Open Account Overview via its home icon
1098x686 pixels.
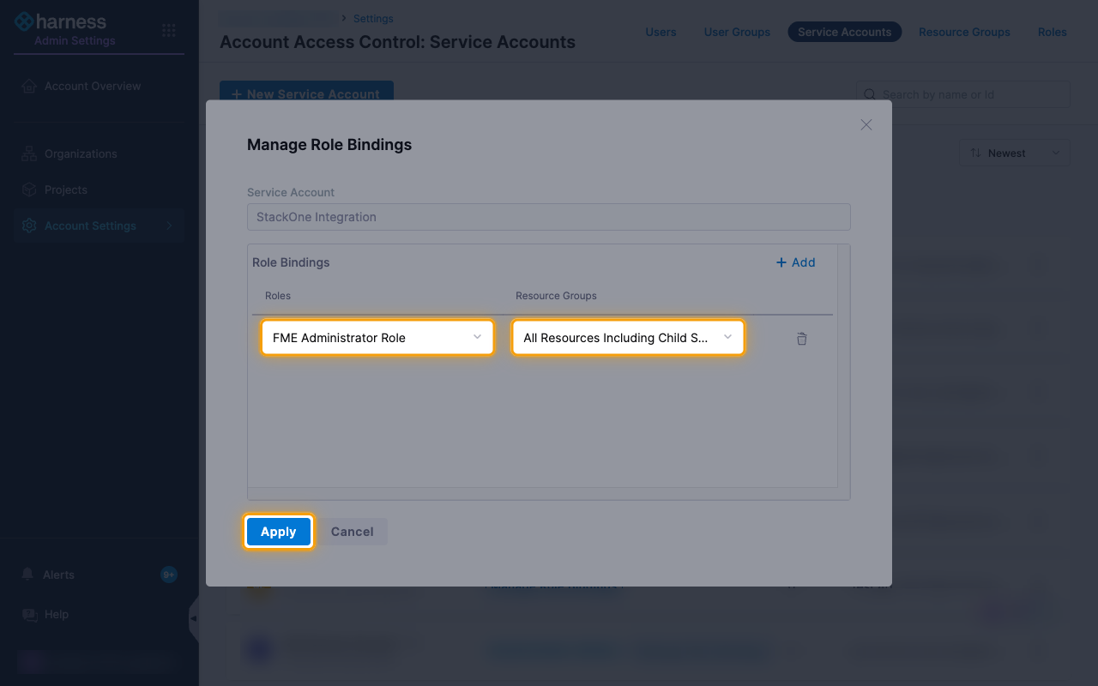point(29,86)
